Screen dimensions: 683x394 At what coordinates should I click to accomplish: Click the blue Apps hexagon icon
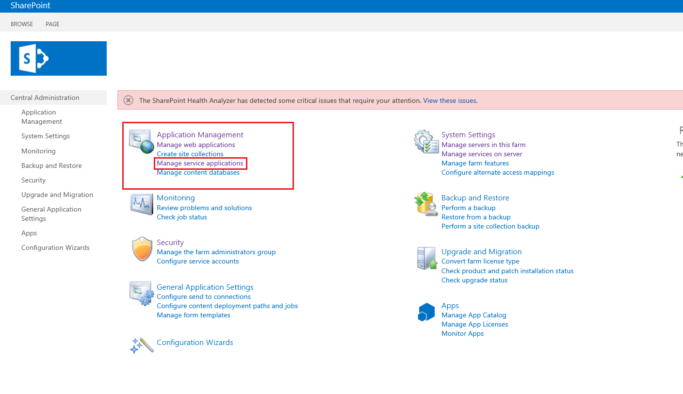426,312
